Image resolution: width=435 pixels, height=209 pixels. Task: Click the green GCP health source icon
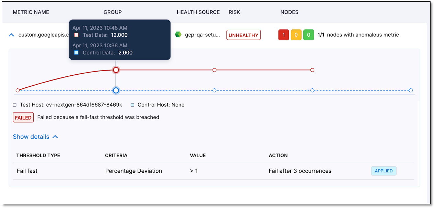178,35
